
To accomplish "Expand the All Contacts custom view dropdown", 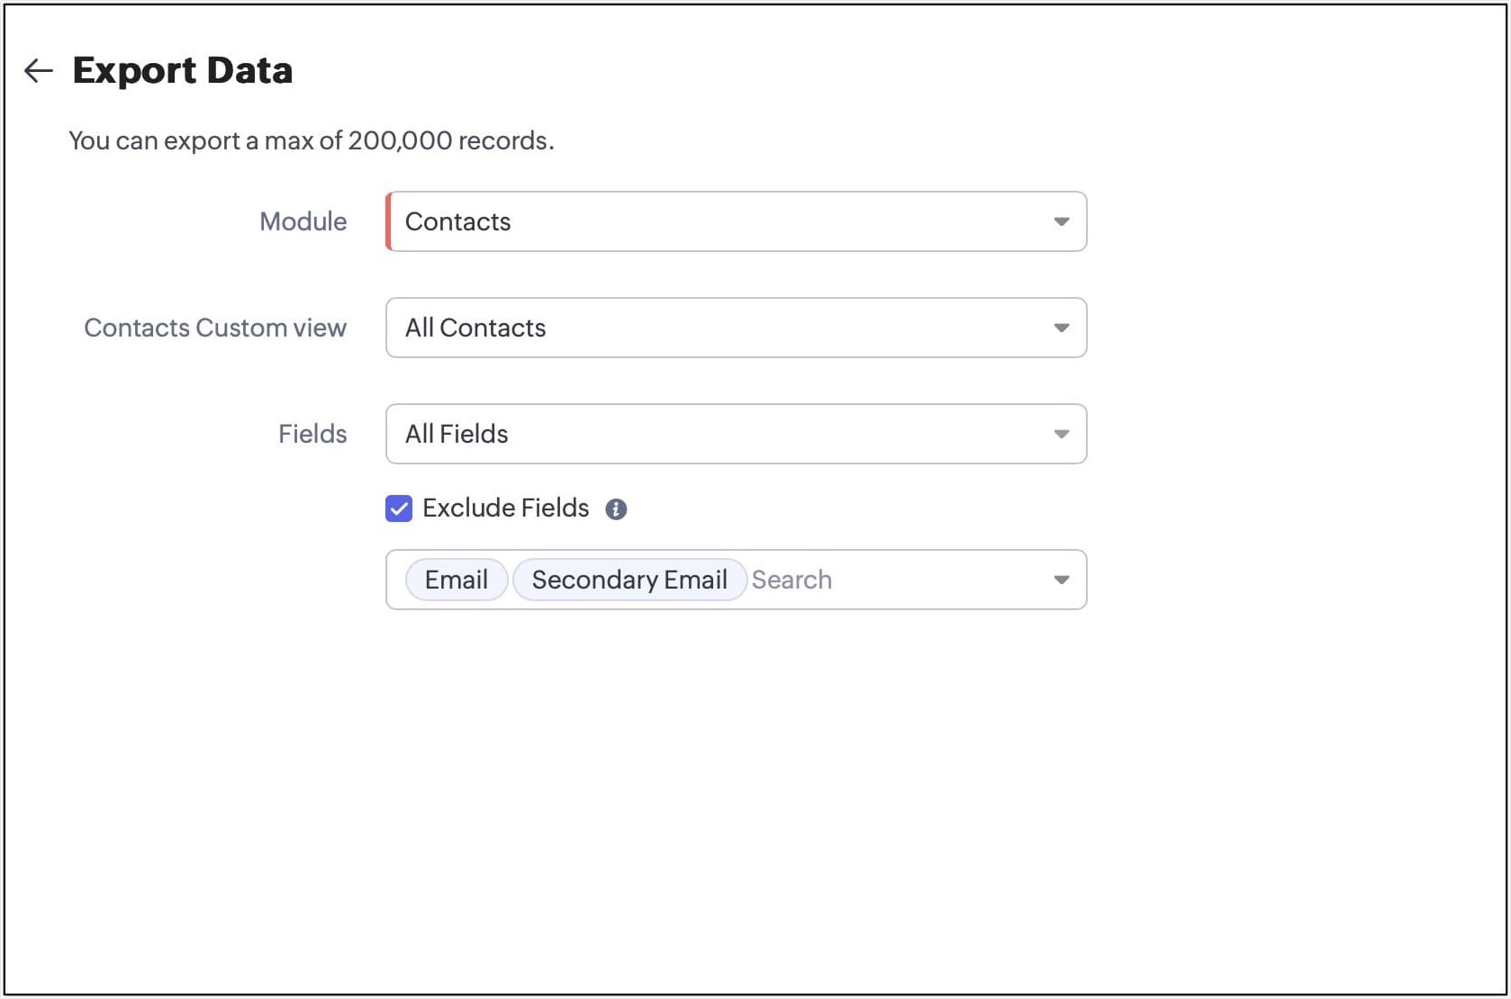I will (x=720, y=328).
